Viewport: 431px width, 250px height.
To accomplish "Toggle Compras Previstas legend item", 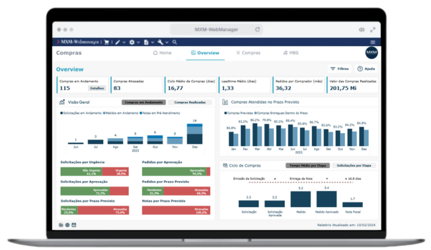I will click(x=239, y=113).
